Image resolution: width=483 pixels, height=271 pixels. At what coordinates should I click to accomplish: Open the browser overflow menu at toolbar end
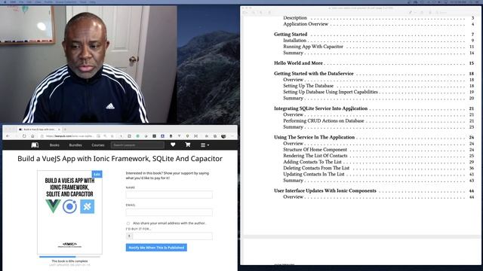pyautogui.click(x=232, y=136)
